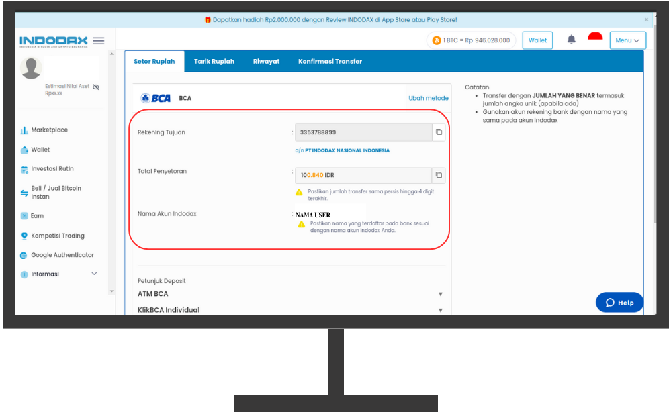Click the gift promo banner text

click(334, 19)
